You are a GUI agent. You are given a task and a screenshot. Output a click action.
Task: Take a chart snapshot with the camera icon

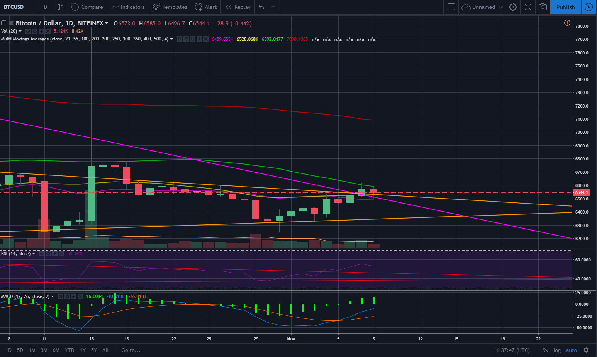(543, 7)
